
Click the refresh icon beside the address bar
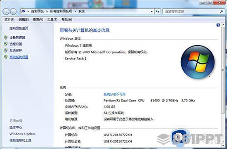coord(158,11)
